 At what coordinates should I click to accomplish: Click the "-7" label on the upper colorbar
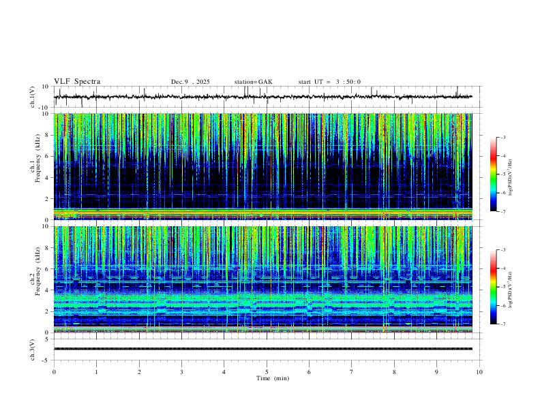click(503, 211)
